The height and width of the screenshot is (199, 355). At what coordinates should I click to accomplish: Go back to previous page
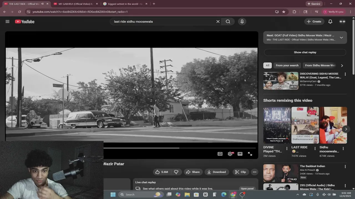point(4,12)
